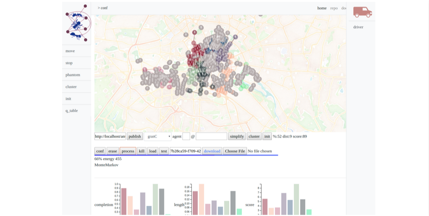This screenshot has height=216, width=429.
Task: Choose q_table in the sidebar menu
Action: coord(71,111)
